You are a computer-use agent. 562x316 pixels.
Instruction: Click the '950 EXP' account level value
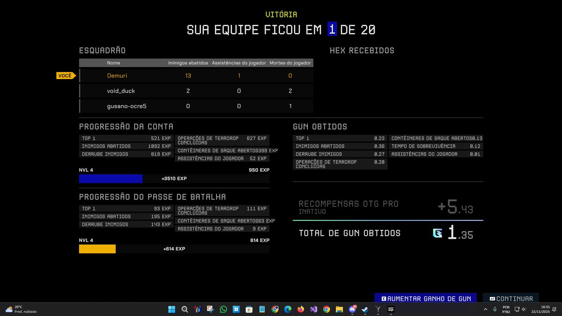259,170
